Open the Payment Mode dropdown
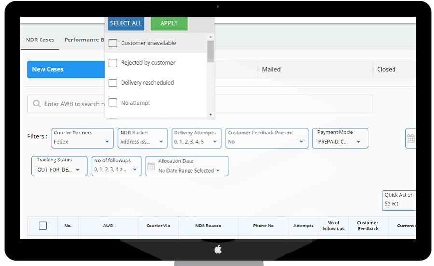 (340, 138)
